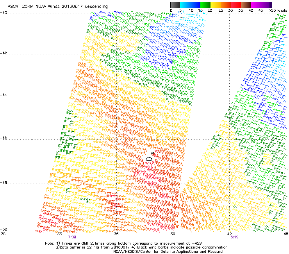289x254 pixels.
Task: Click the title "ASCAT 25KM NOAA Winds 20160617 descending"
Action: pyautogui.click(x=57, y=7)
